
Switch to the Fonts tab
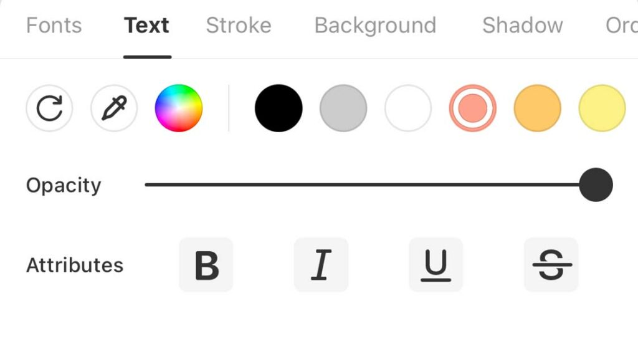pyautogui.click(x=54, y=26)
